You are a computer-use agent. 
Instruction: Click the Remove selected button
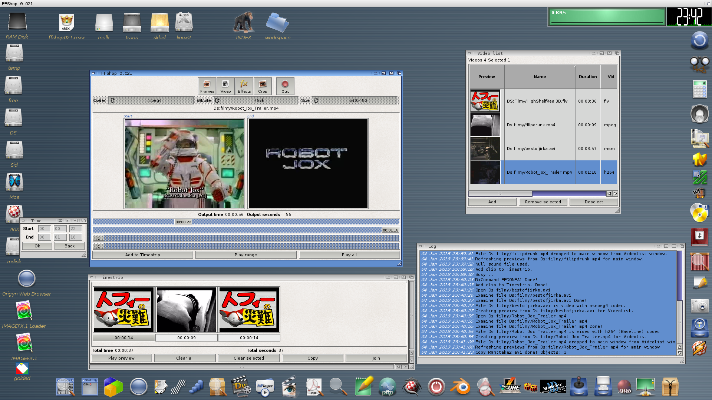click(543, 202)
